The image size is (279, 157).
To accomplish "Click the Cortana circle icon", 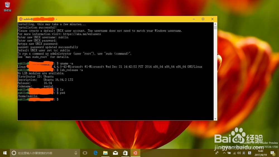I will (14, 153).
